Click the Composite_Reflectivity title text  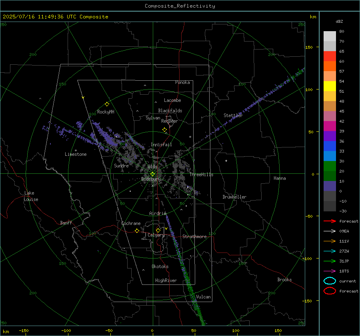(180, 6)
